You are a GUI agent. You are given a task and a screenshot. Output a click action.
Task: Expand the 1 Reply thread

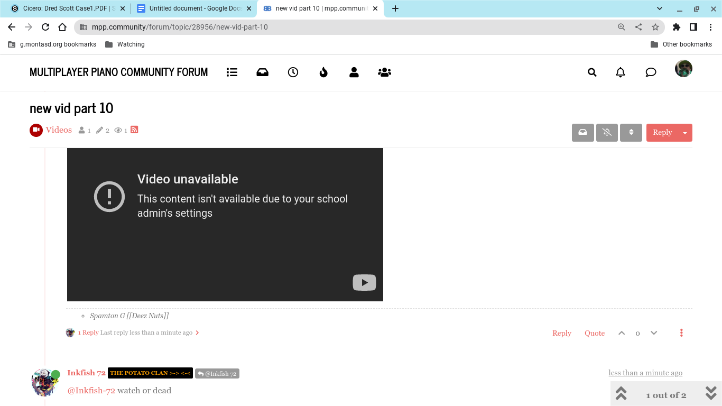click(x=88, y=333)
